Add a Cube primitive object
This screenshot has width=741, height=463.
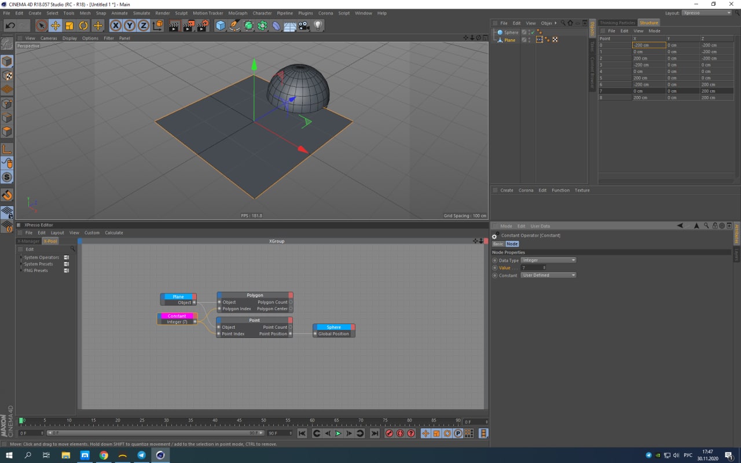pyautogui.click(x=221, y=25)
